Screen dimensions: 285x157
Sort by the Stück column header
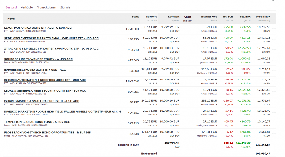click(x=135, y=17)
